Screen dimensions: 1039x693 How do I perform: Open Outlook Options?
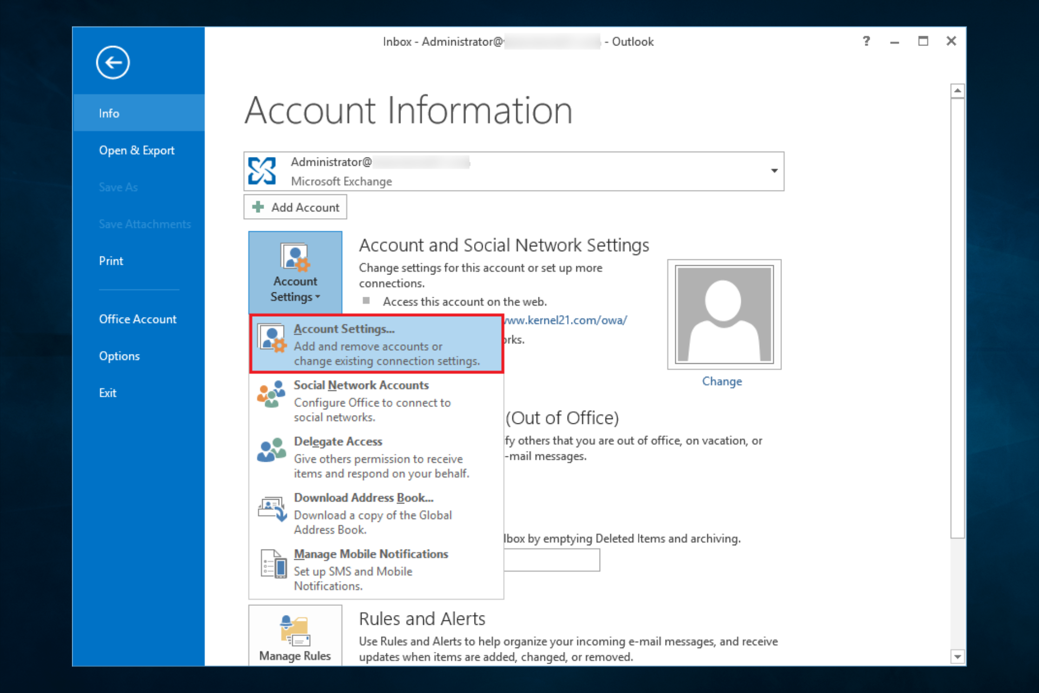tap(139, 356)
